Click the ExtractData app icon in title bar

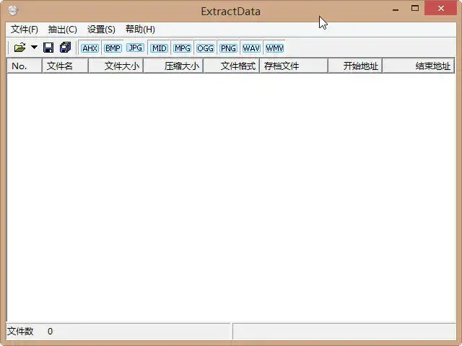click(13, 11)
